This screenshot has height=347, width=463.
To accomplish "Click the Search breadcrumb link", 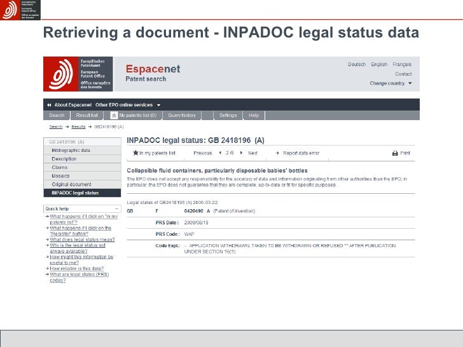I will [56, 127].
